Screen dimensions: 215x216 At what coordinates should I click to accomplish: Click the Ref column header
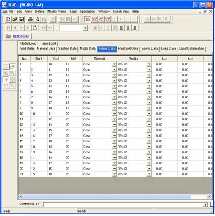pyautogui.click(x=73, y=58)
